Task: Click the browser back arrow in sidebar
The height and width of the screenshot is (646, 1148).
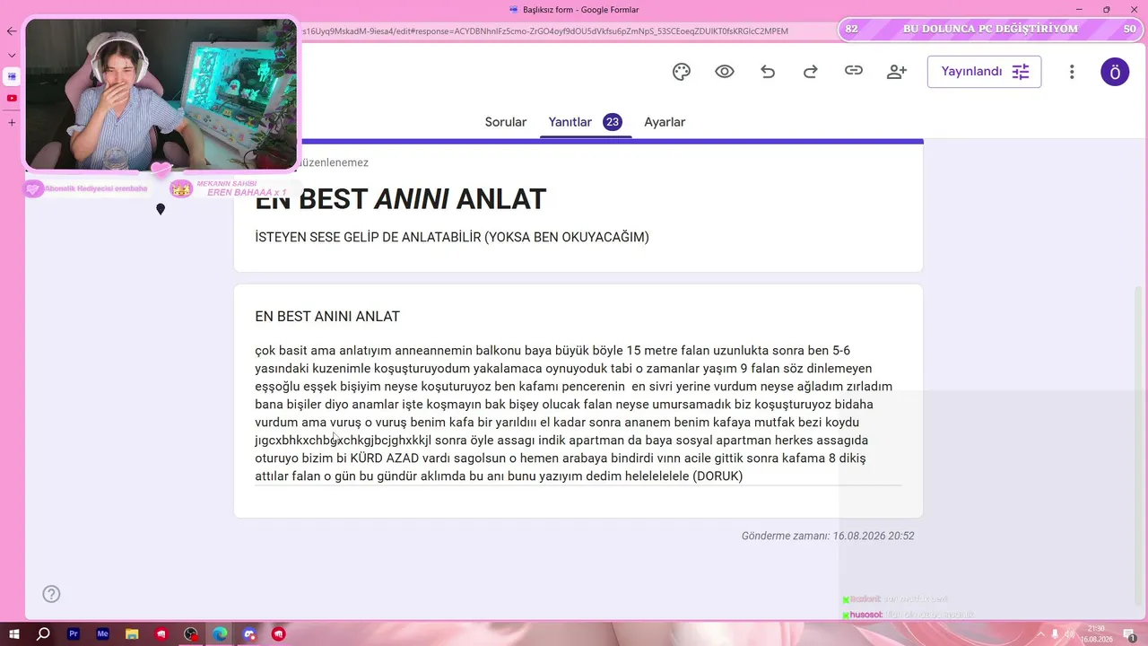Action: click(12, 31)
